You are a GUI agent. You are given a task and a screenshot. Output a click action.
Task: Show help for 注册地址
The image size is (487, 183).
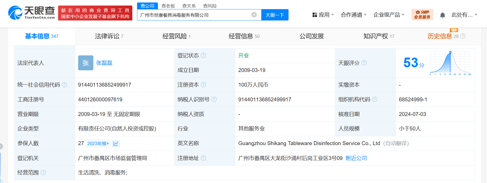[x=203, y=158]
